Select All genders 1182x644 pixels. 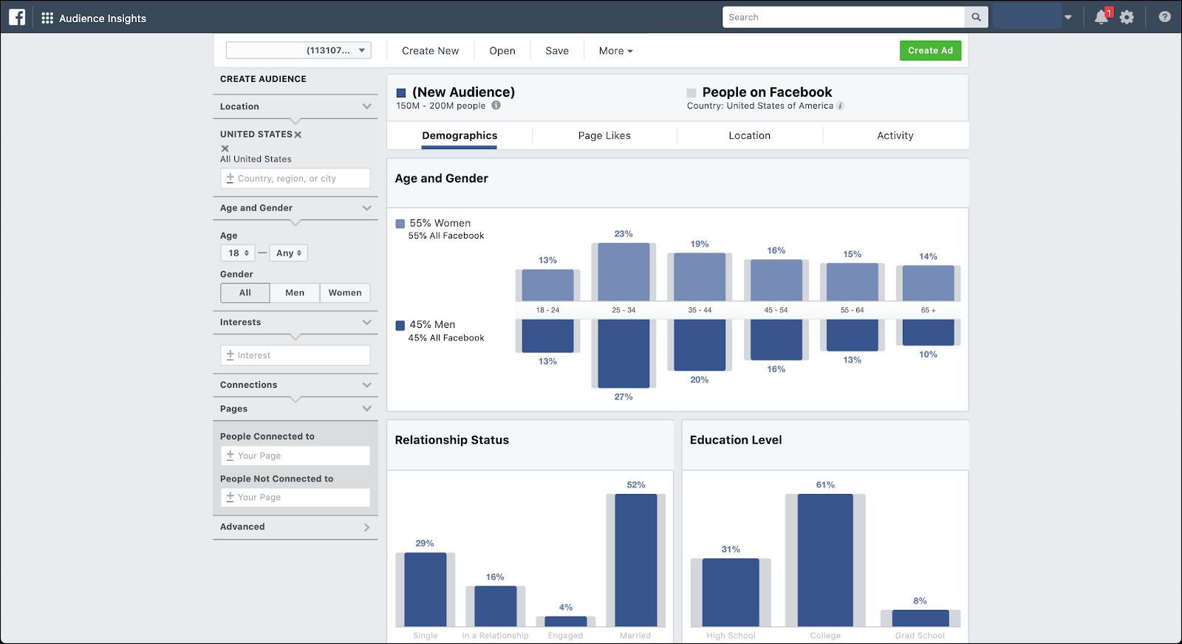[x=245, y=293]
